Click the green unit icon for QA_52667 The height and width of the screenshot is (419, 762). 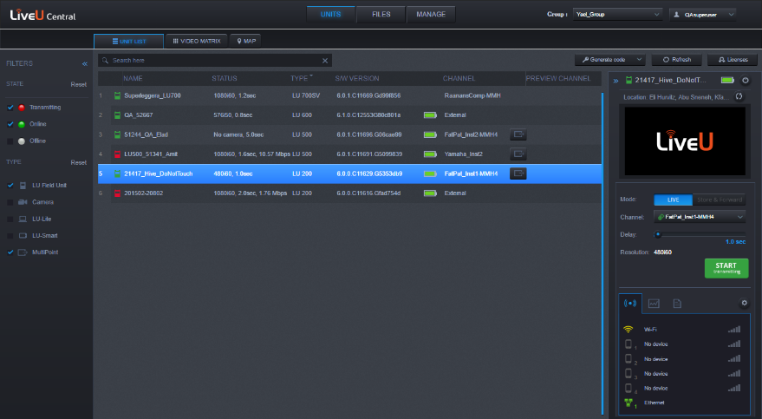117,115
